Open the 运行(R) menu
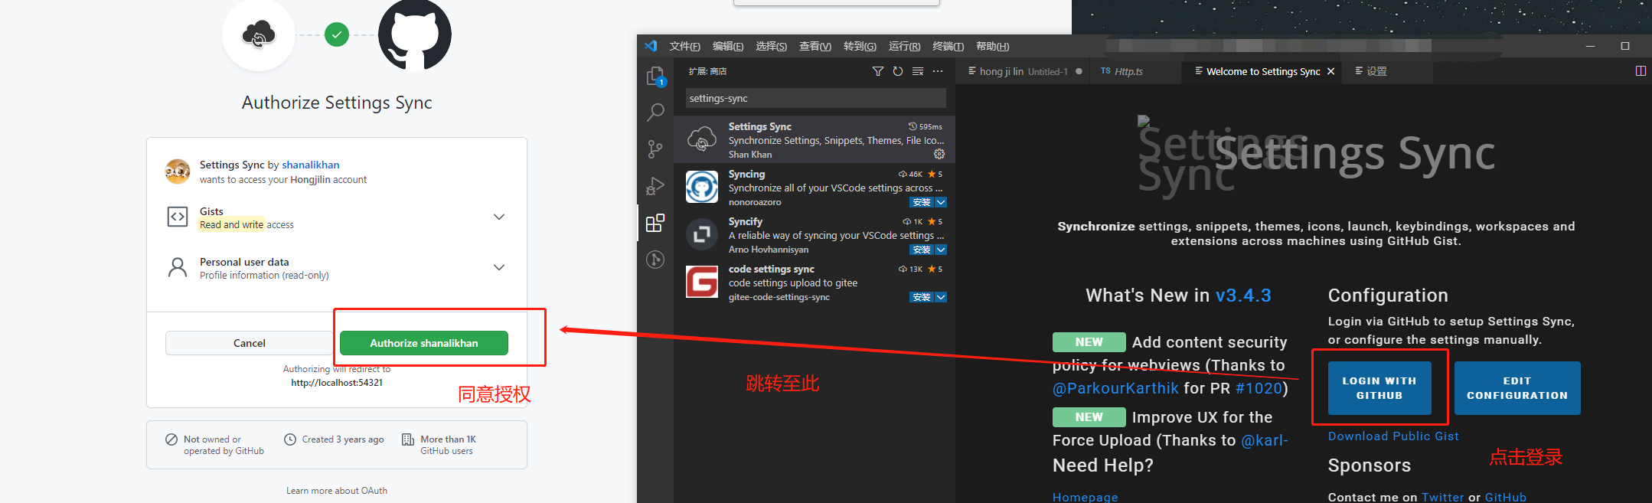Image resolution: width=1652 pixels, height=503 pixels. tap(904, 47)
